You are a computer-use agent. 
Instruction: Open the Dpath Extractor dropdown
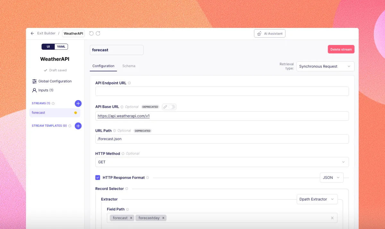(x=317, y=199)
